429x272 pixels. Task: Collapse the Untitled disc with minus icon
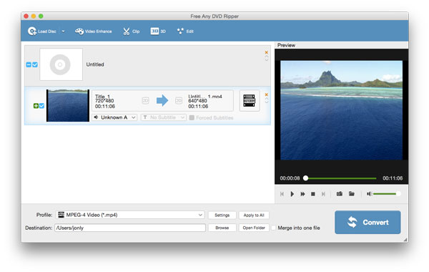click(x=29, y=64)
